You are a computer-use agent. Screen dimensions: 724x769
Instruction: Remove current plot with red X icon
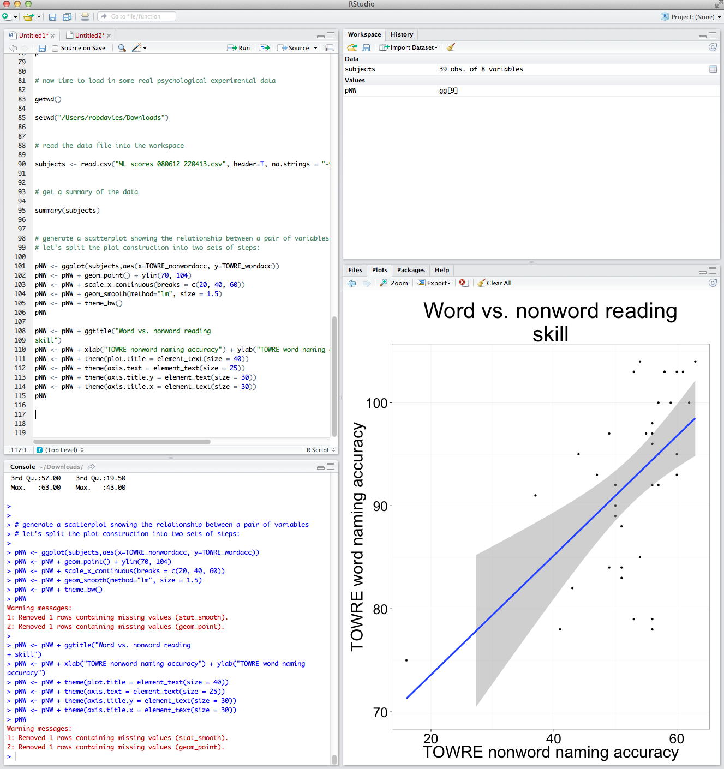click(x=463, y=283)
